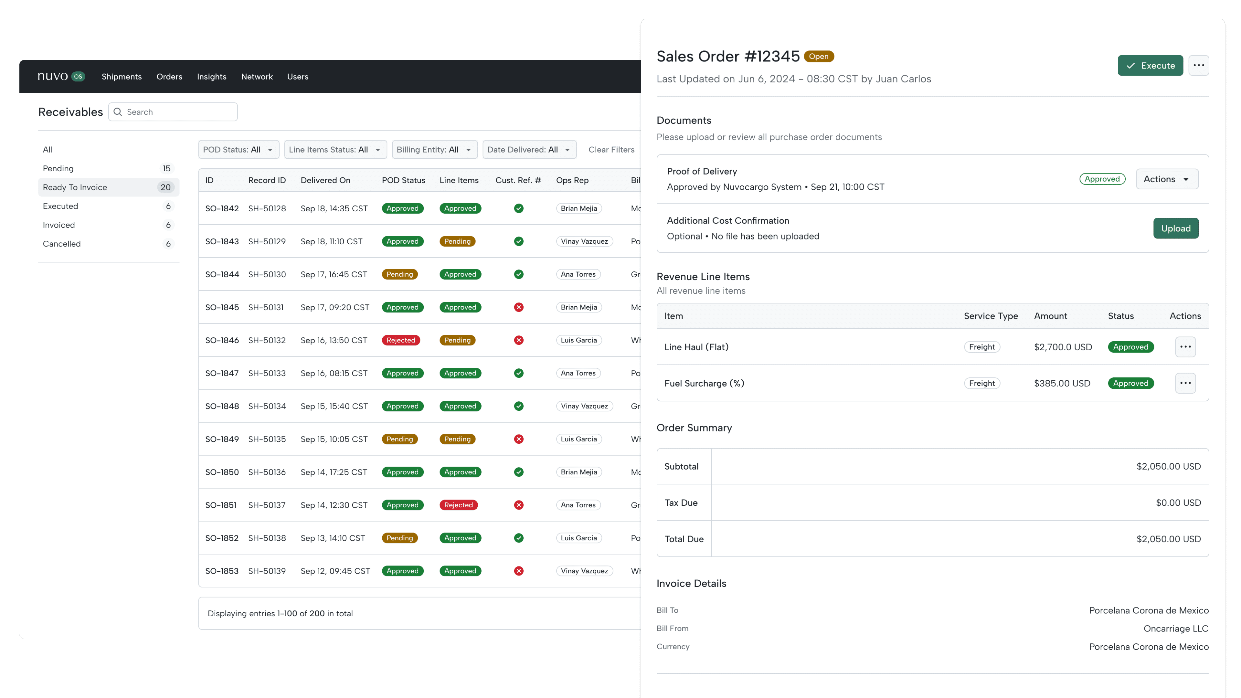Open Insights in top navigation

[211, 77]
